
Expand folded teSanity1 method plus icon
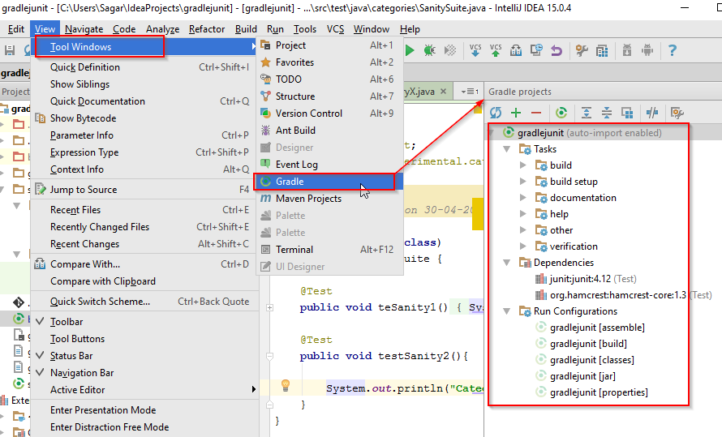270,307
